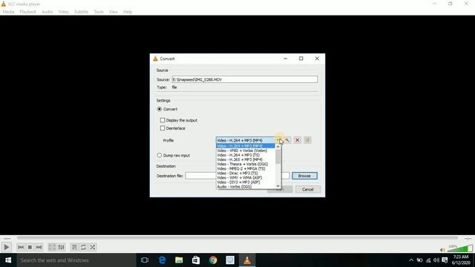Collapse the Profile dropdown arrow
Viewport: 475px width, 267px height.
(x=279, y=140)
